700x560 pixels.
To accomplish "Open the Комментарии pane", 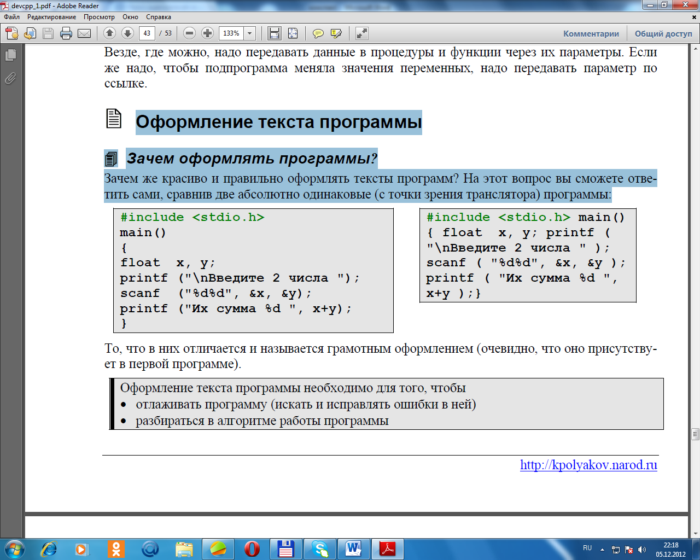I will [x=591, y=33].
